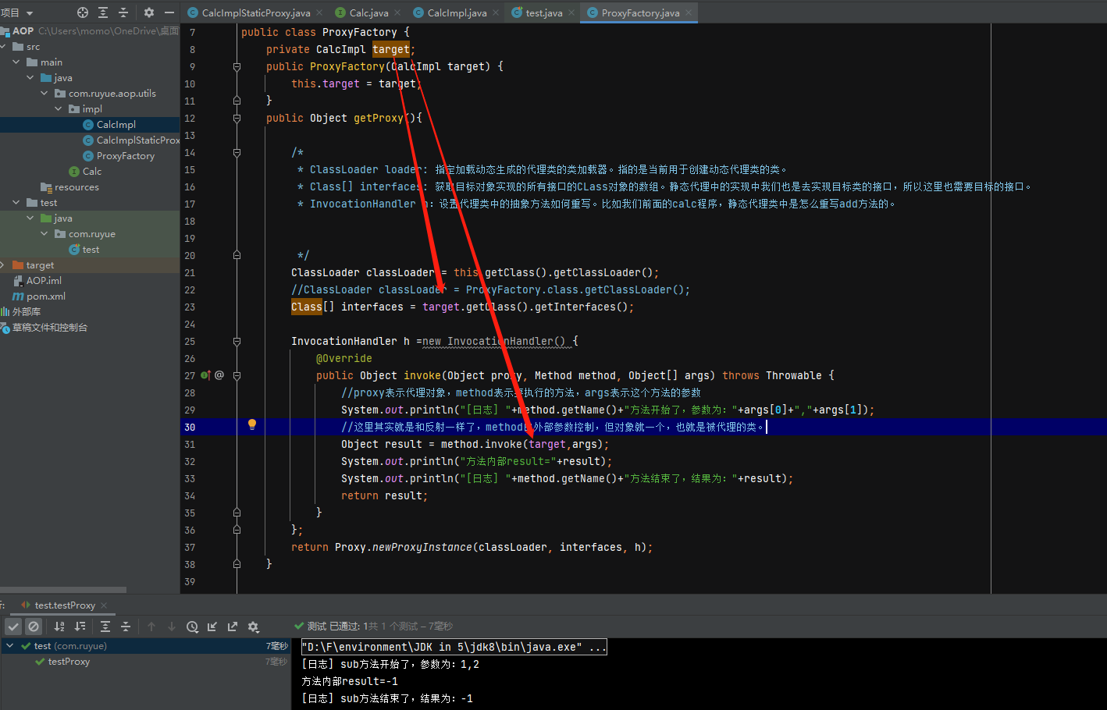Sort test results alphabetically
This screenshot has width=1107, height=710.
coord(59,627)
